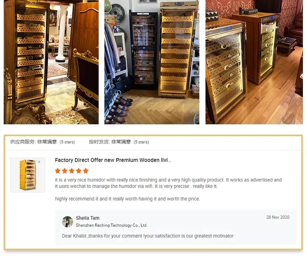Click the second orange rating star
307x256 pixels.
pos(65,171)
